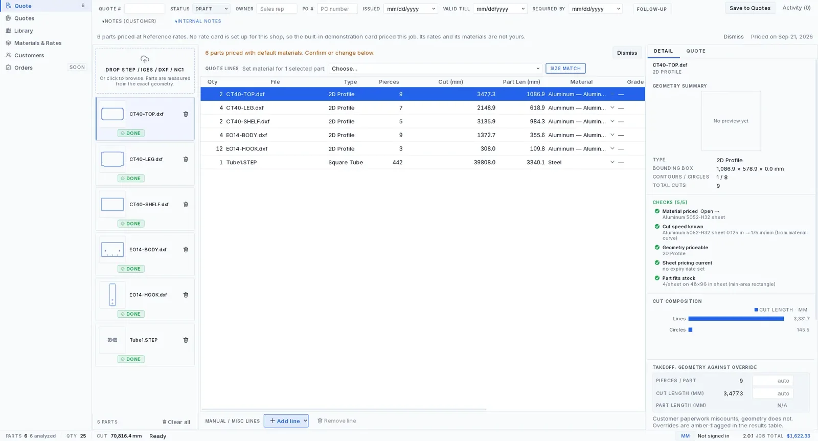This screenshot has width=818, height=441.
Task: Click the FOLLOW-UP button
Action: tap(652, 9)
